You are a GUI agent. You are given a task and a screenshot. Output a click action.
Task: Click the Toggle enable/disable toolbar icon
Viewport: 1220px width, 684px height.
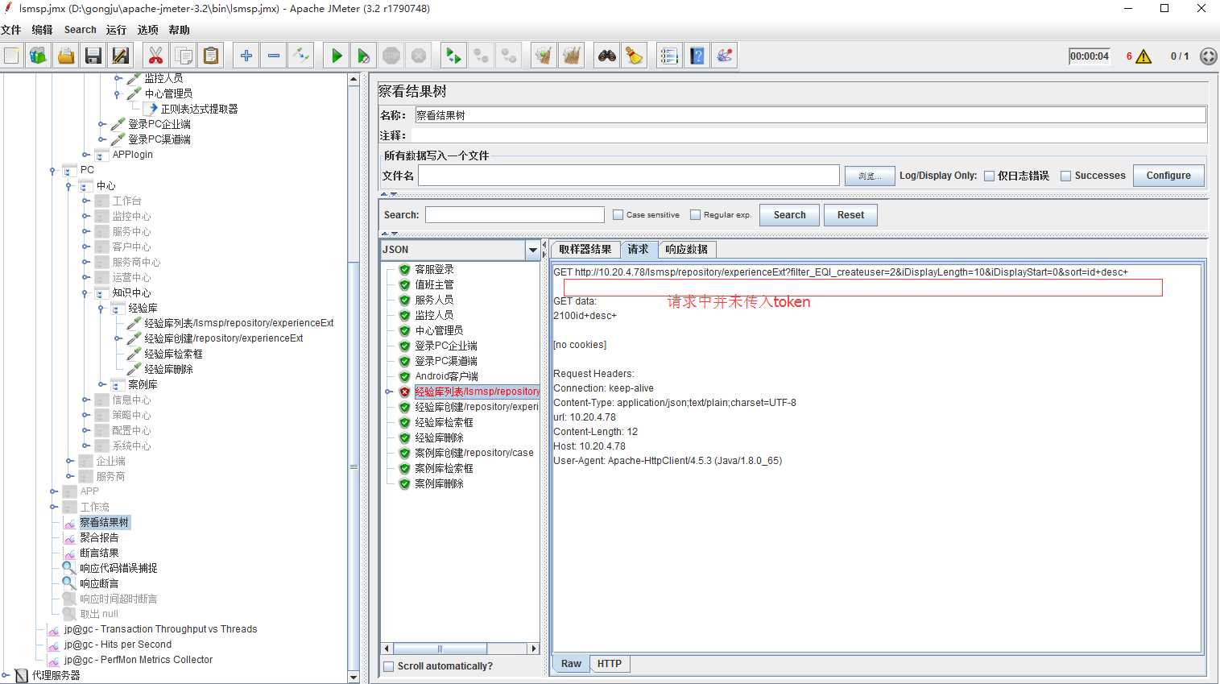tap(301, 56)
